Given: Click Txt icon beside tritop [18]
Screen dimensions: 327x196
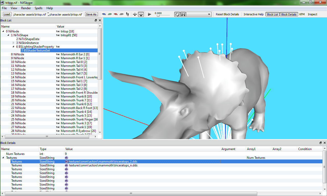Looking at the screenshot, I should click(58, 31).
